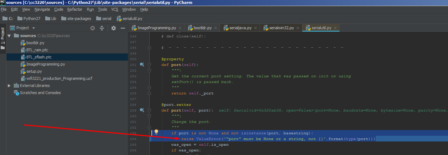The height and width of the screenshot is (155, 448).
Task: Click the External Libraries icon
Action: click(16, 86)
